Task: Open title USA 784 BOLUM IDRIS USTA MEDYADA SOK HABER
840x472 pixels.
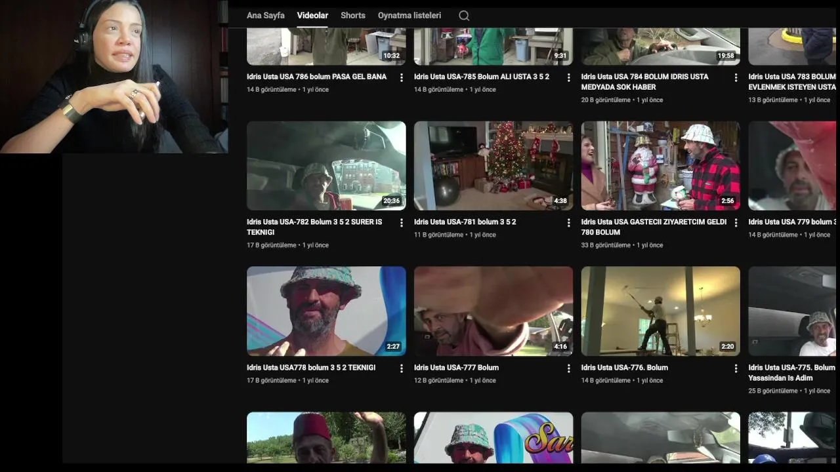Action: [x=645, y=82]
